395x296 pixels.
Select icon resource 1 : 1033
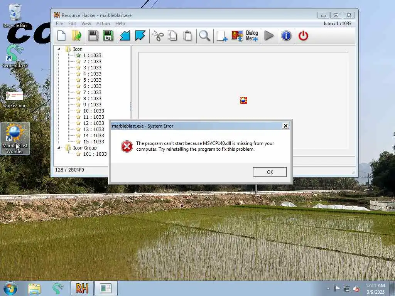pyautogui.click(x=92, y=55)
